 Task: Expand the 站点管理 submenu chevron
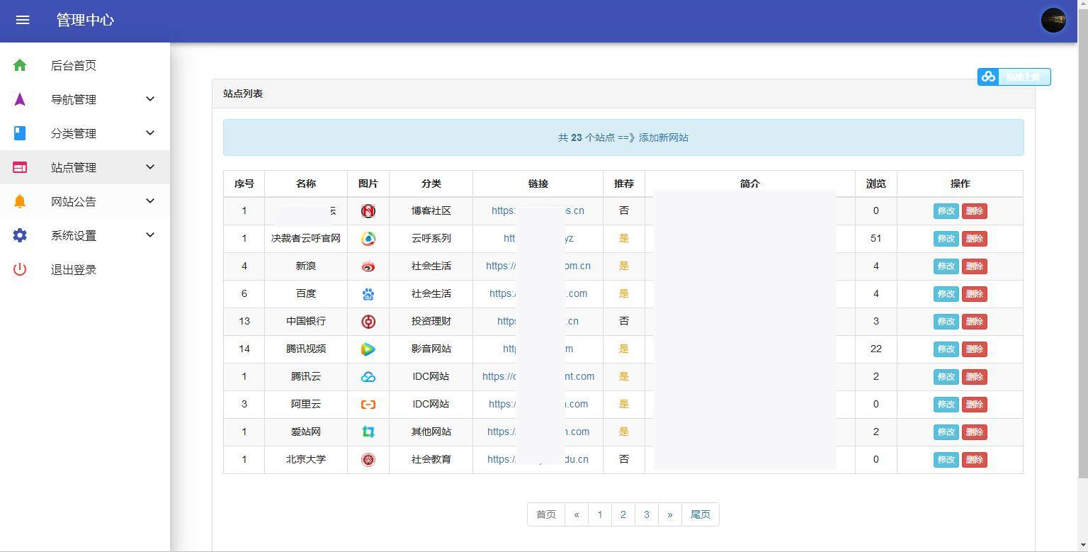click(x=149, y=167)
